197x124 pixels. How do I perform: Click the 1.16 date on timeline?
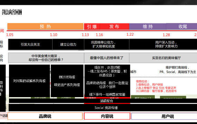tap(100, 35)
